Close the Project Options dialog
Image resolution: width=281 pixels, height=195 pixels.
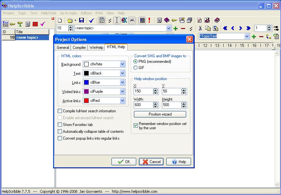click(x=189, y=39)
